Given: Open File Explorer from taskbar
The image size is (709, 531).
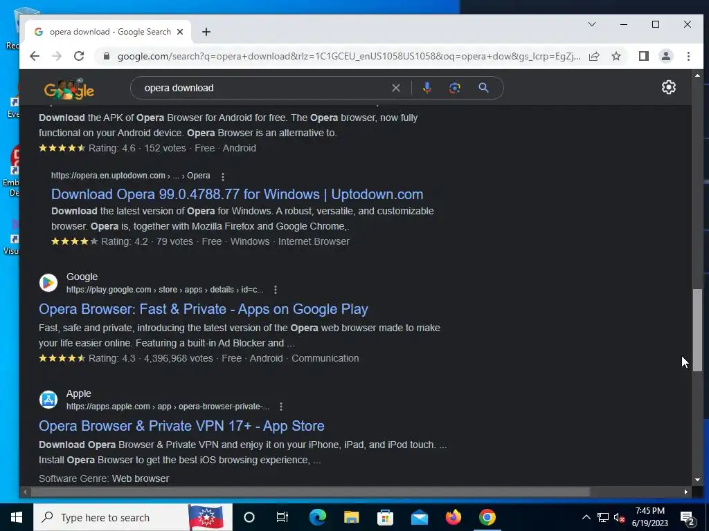Looking at the screenshot, I should pyautogui.click(x=351, y=517).
